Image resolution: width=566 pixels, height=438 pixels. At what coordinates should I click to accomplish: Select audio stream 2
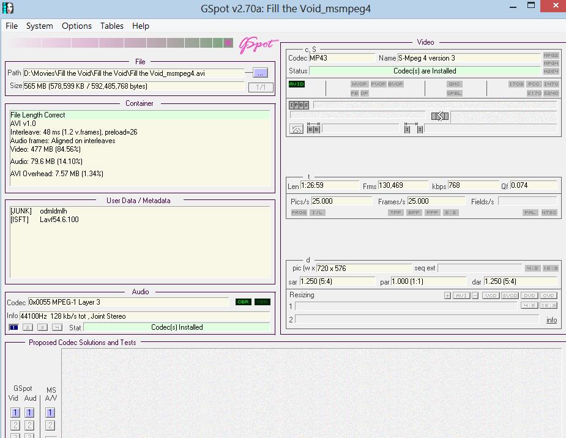(x=28, y=327)
